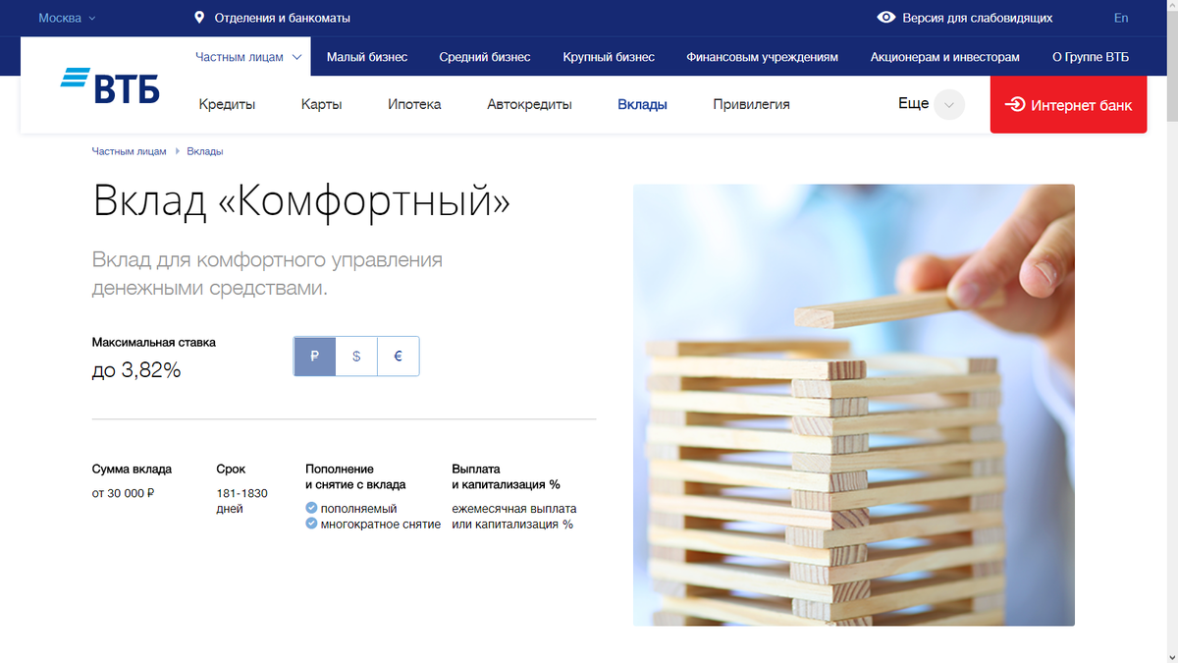Image resolution: width=1178 pixels, height=663 pixels.
Task: Click the Срок label
Action: [x=231, y=469]
